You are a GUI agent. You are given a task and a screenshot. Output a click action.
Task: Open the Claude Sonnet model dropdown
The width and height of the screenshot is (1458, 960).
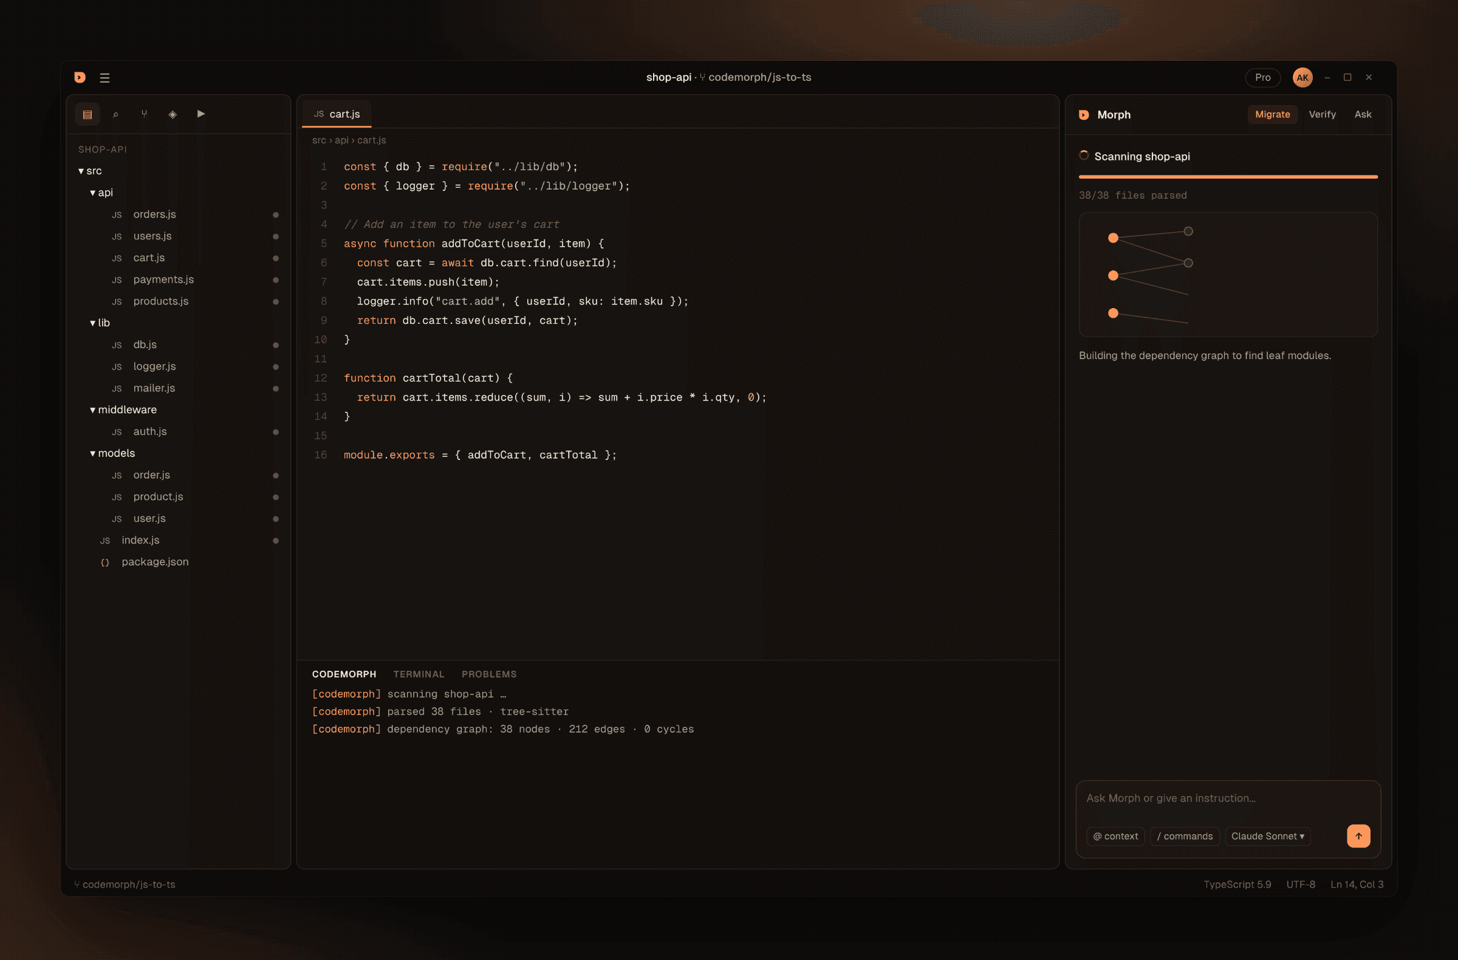tap(1267, 836)
